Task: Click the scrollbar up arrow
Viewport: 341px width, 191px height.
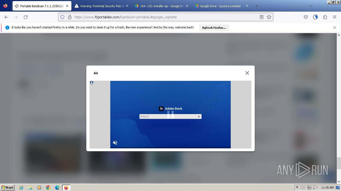Action: tap(339, 35)
